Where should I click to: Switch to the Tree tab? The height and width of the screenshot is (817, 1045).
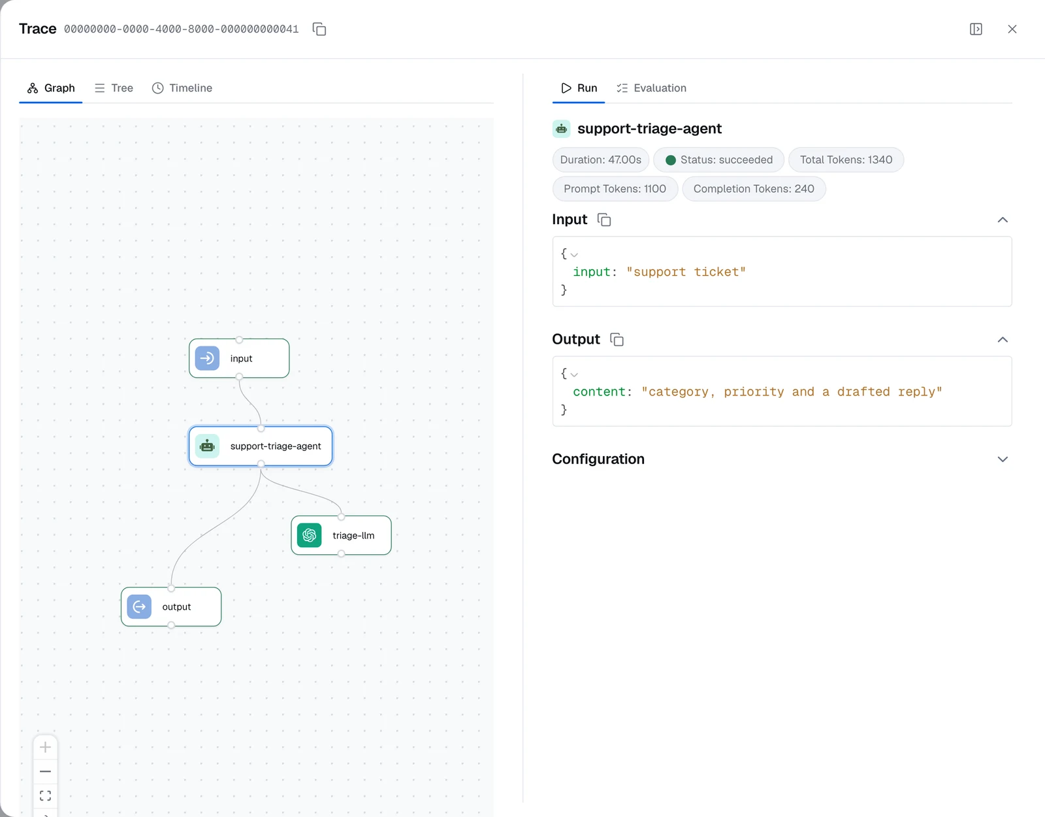point(114,88)
